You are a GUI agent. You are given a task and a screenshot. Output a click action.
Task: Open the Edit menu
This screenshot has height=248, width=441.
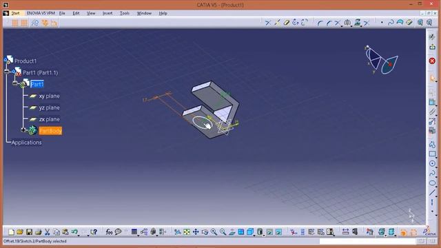pos(76,13)
